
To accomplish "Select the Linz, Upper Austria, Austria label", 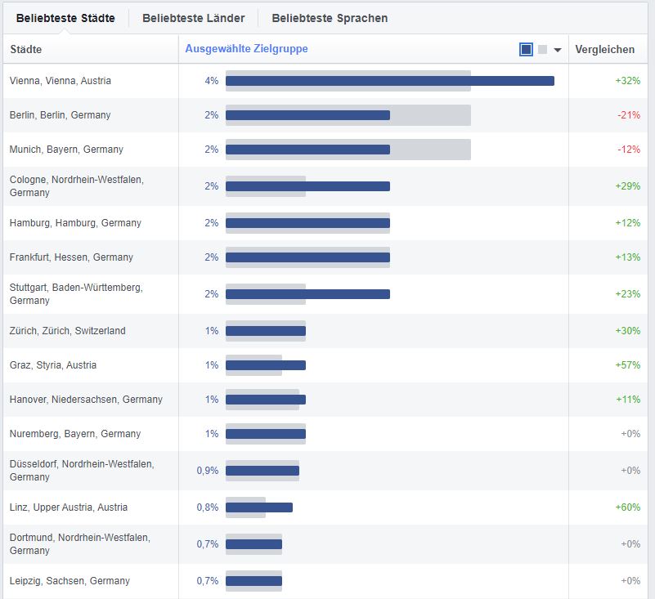I will pyautogui.click(x=69, y=507).
